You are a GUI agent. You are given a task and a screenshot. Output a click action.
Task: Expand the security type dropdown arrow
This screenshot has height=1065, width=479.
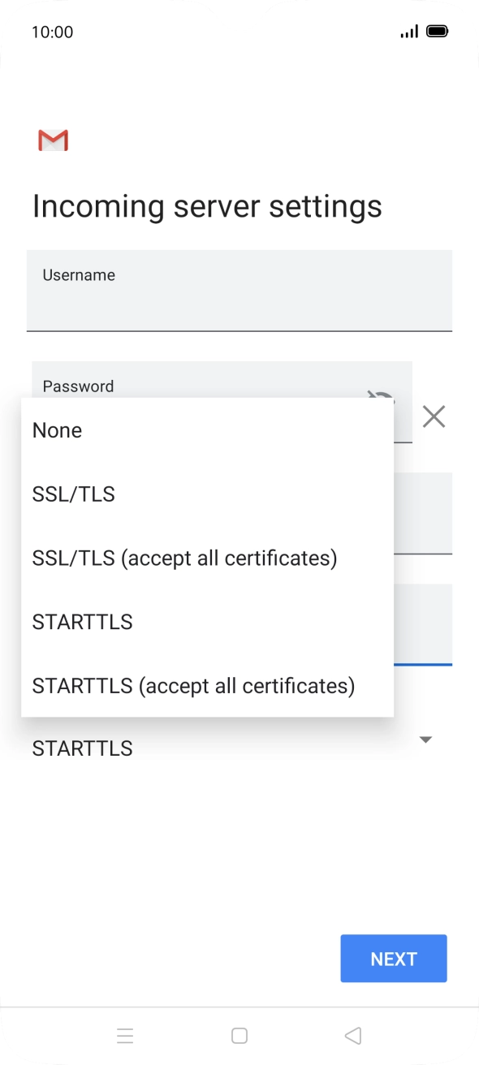(x=425, y=739)
